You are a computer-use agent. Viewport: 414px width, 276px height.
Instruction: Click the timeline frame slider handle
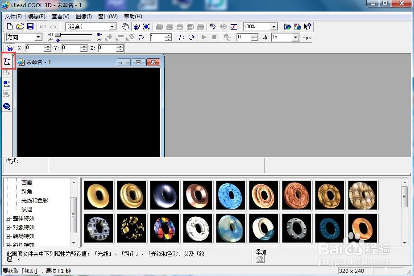click(x=58, y=35)
